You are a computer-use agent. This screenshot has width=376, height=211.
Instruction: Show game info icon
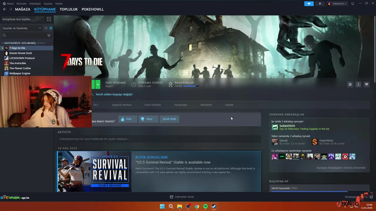point(358,84)
